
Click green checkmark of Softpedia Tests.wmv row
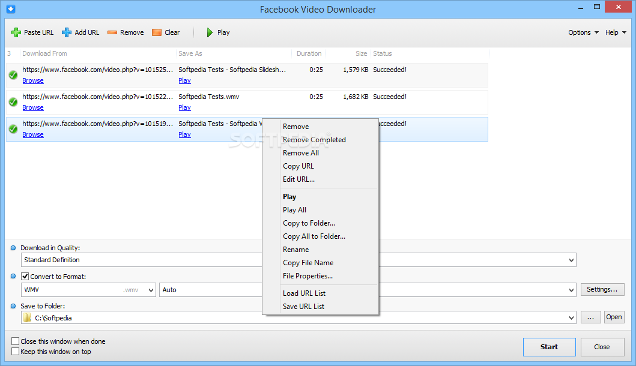tap(13, 102)
